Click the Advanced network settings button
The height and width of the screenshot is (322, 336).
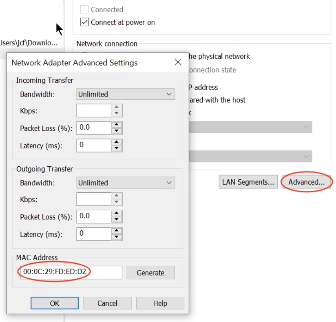pyautogui.click(x=306, y=182)
